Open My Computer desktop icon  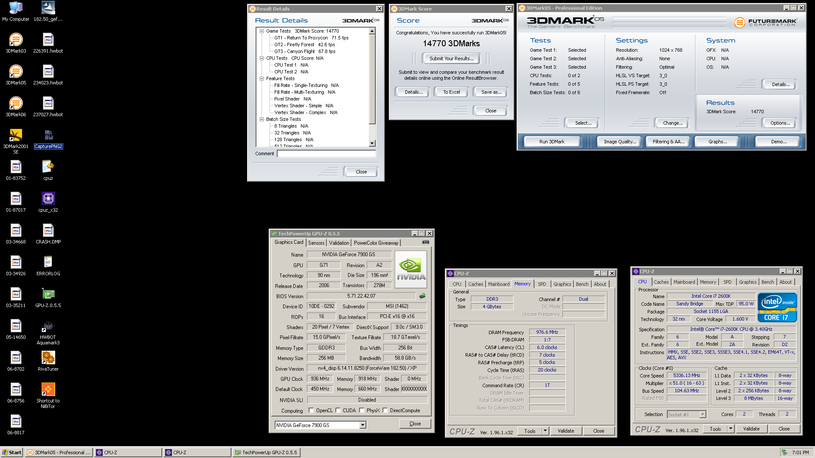(x=16, y=11)
